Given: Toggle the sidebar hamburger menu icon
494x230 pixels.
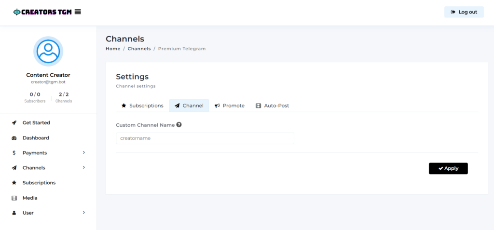Looking at the screenshot, I should point(78,12).
